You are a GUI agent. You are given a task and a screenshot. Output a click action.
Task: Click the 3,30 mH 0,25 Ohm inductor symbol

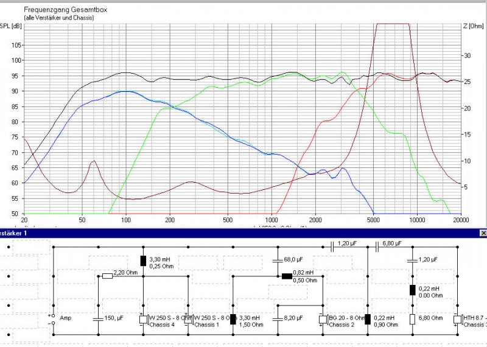143,261
